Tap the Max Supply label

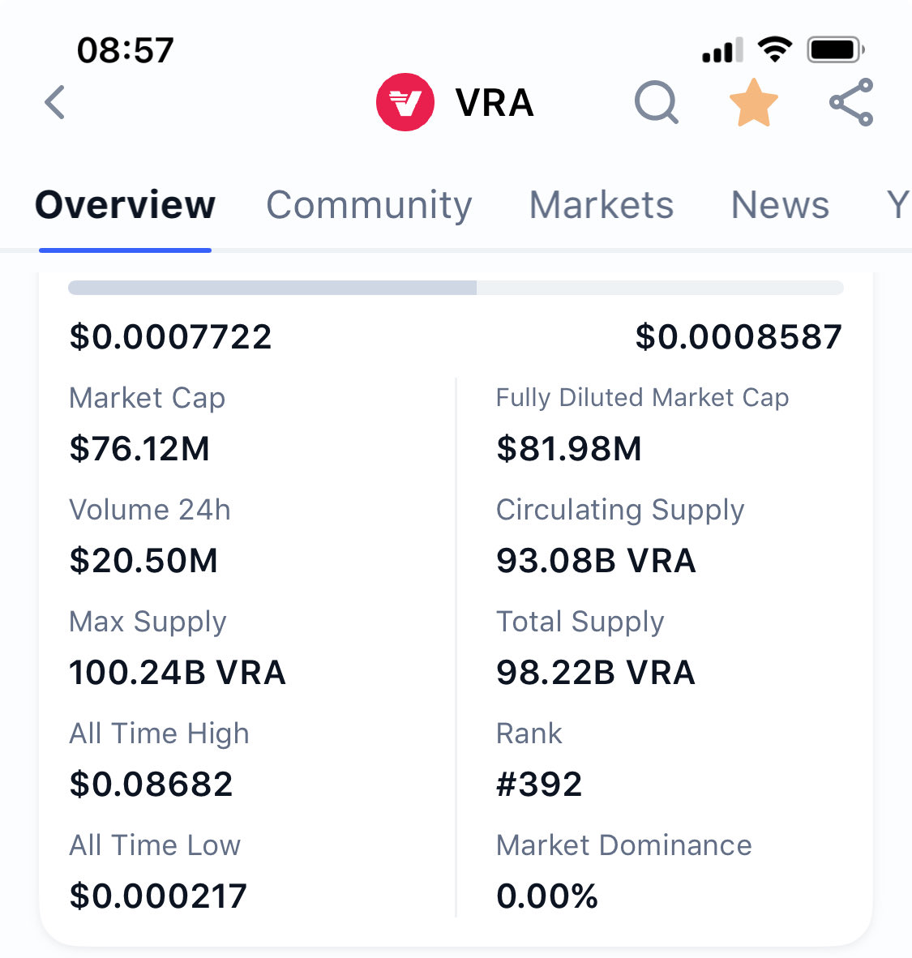(x=148, y=622)
